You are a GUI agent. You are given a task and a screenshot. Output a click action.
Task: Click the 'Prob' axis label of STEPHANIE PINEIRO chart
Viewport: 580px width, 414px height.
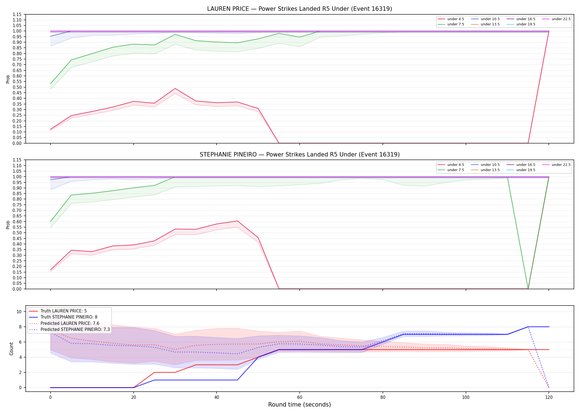(8, 225)
